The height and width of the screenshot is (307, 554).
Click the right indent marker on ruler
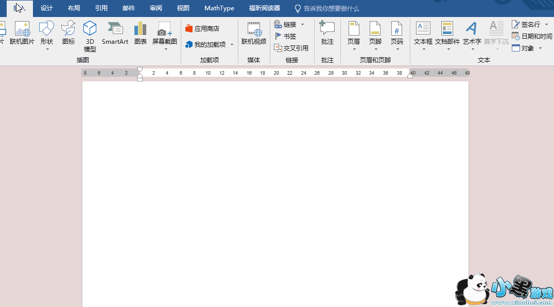click(410, 76)
